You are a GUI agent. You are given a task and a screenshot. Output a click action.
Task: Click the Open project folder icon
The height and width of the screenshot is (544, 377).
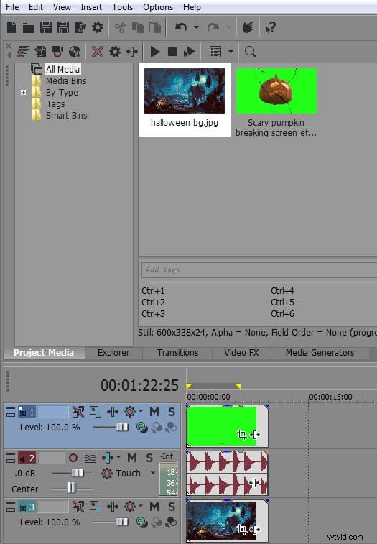29,27
